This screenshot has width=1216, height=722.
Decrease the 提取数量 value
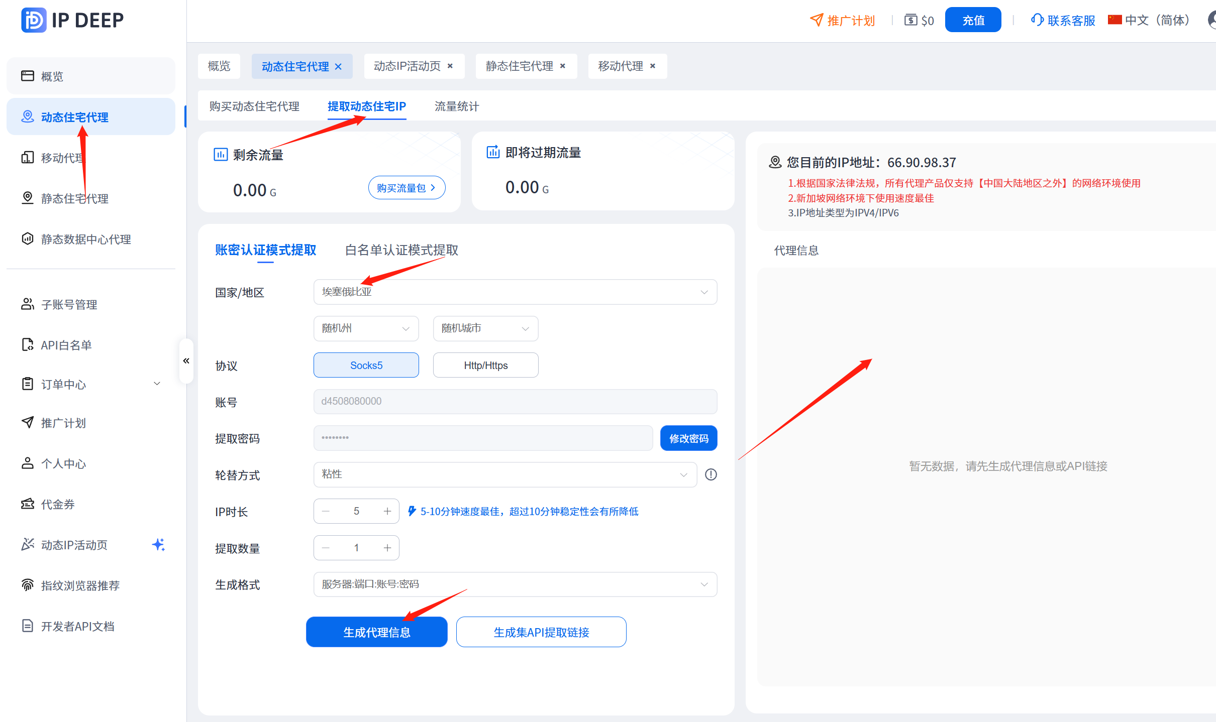click(x=326, y=548)
